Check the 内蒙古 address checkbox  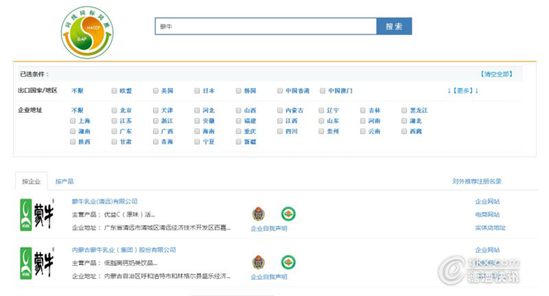pos(280,111)
